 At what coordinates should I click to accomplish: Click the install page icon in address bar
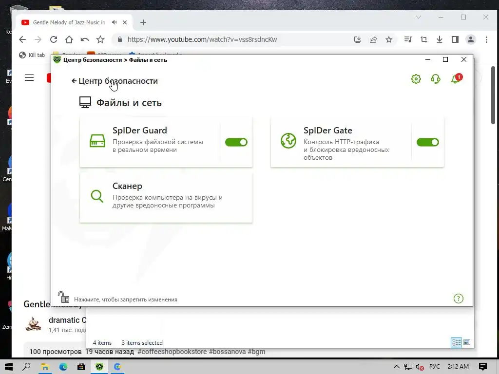click(357, 39)
